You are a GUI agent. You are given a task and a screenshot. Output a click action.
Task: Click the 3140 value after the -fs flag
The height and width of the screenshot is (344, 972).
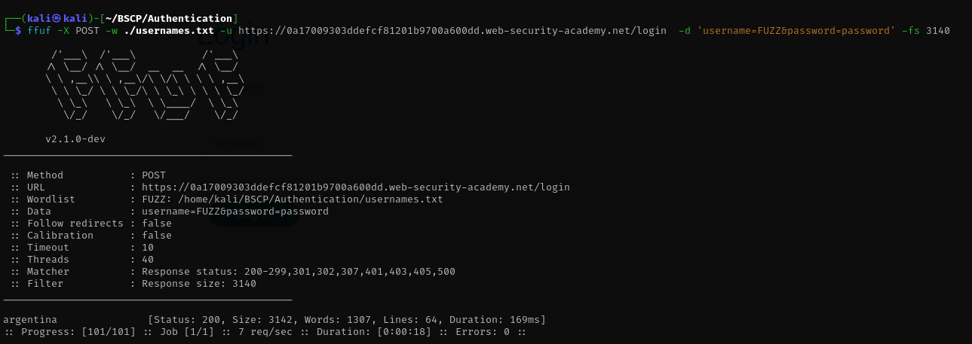tap(937, 31)
